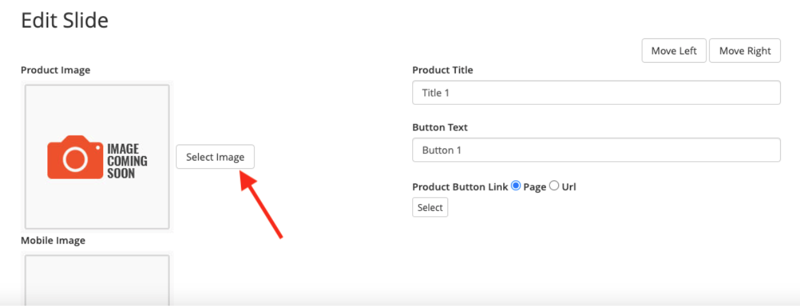
Task: Click the orange camera icon placeholder
Action: pos(75,157)
